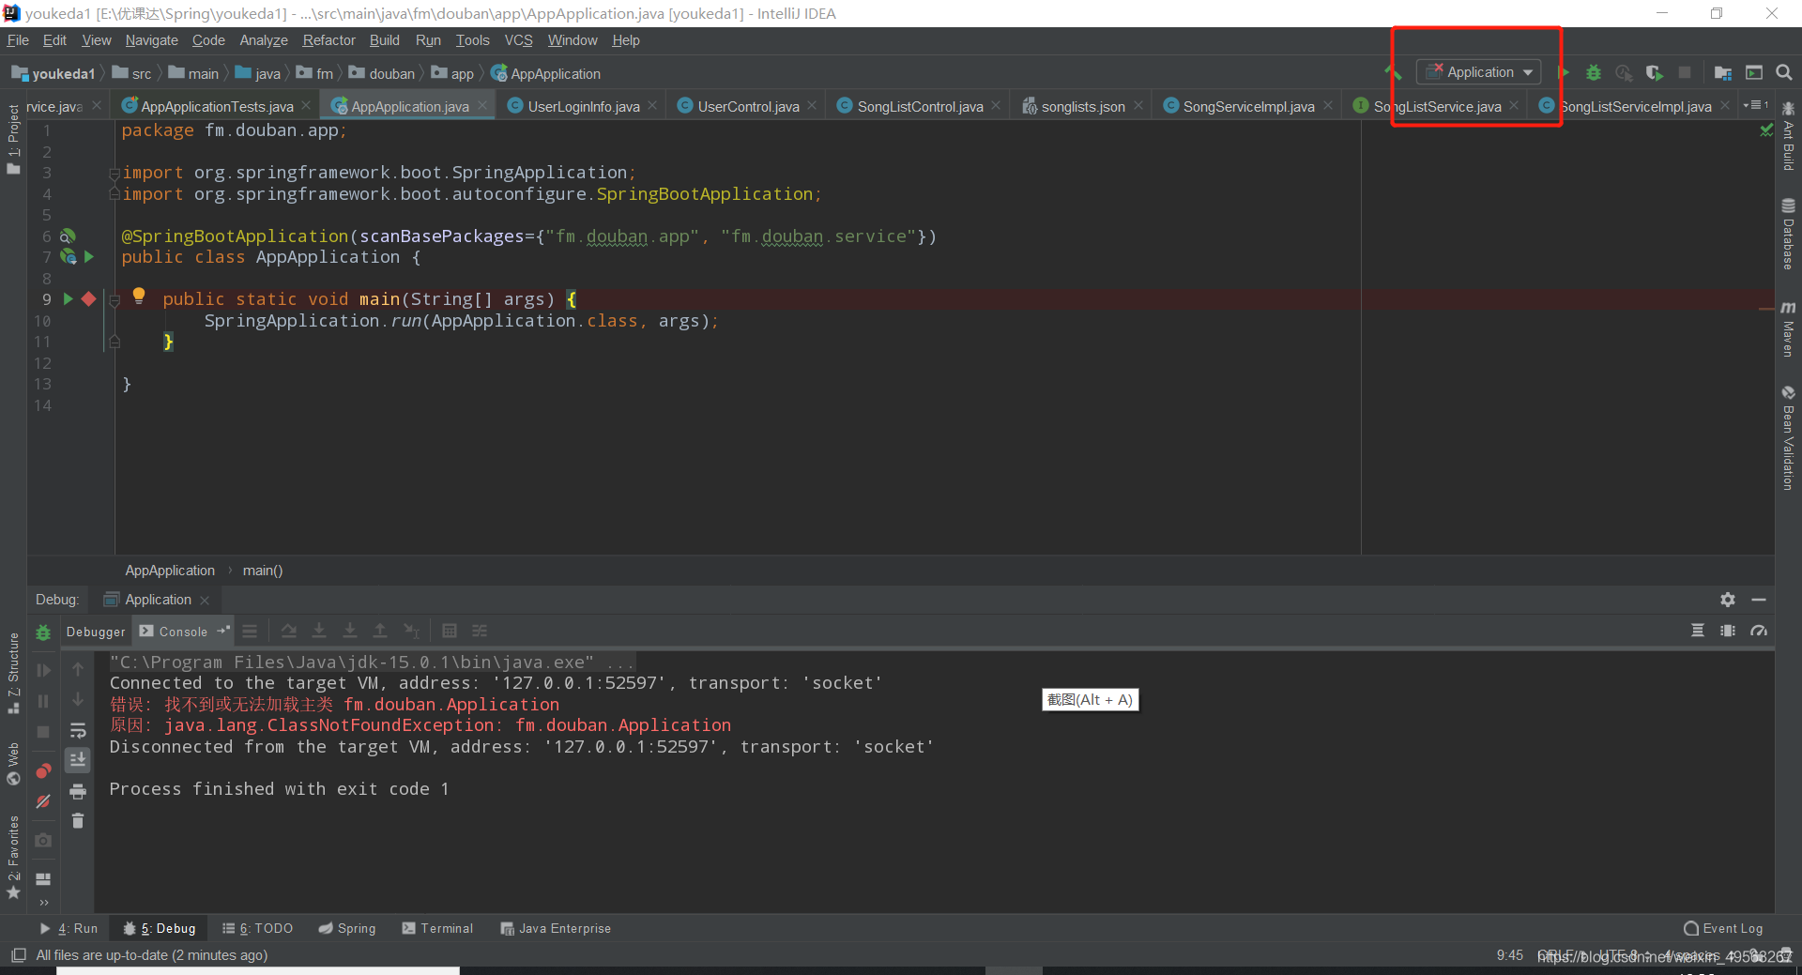Collapse the import statements fold region
The height and width of the screenshot is (975, 1802).
[x=115, y=172]
